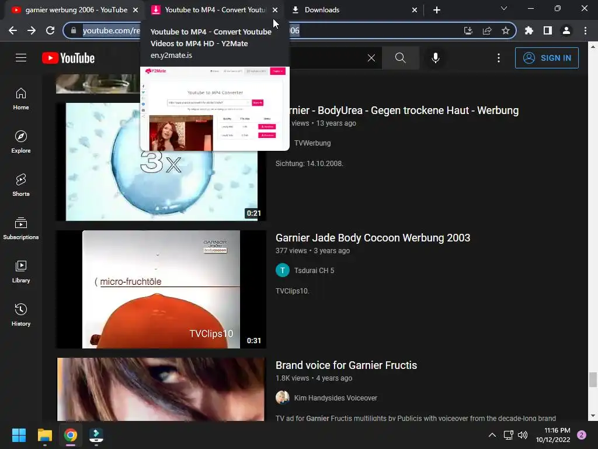Open Library in the sidebar

(x=21, y=272)
